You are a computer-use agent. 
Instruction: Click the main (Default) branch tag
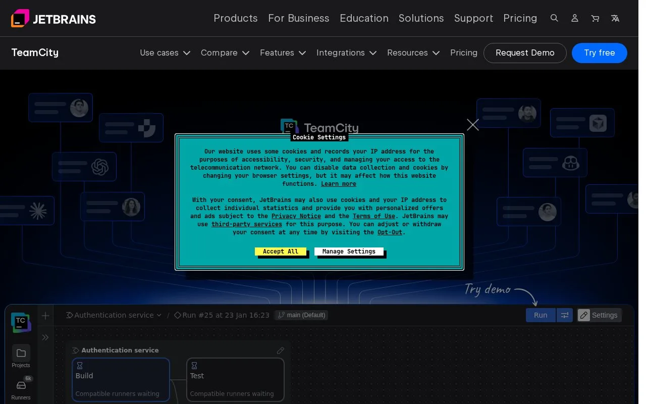click(x=301, y=315)
